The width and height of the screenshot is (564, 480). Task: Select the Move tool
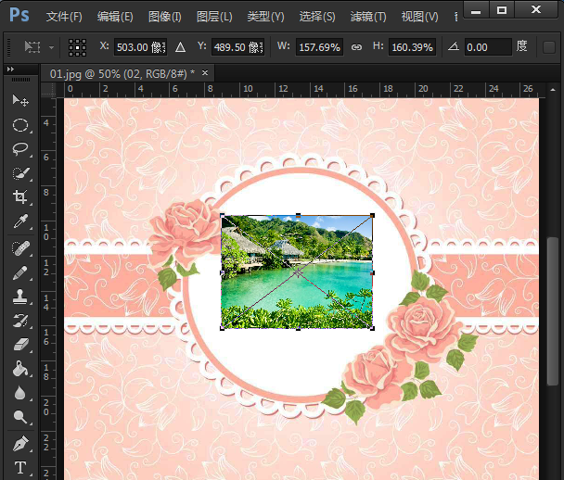(19, 100)
